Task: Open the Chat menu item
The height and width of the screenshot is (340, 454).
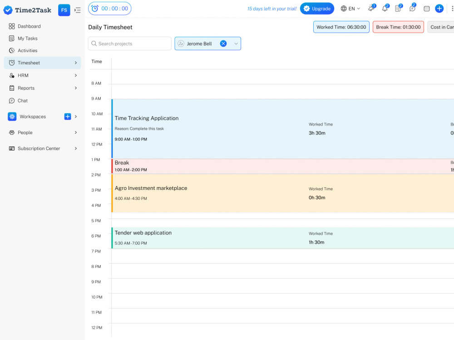Action: coord(42,101)
